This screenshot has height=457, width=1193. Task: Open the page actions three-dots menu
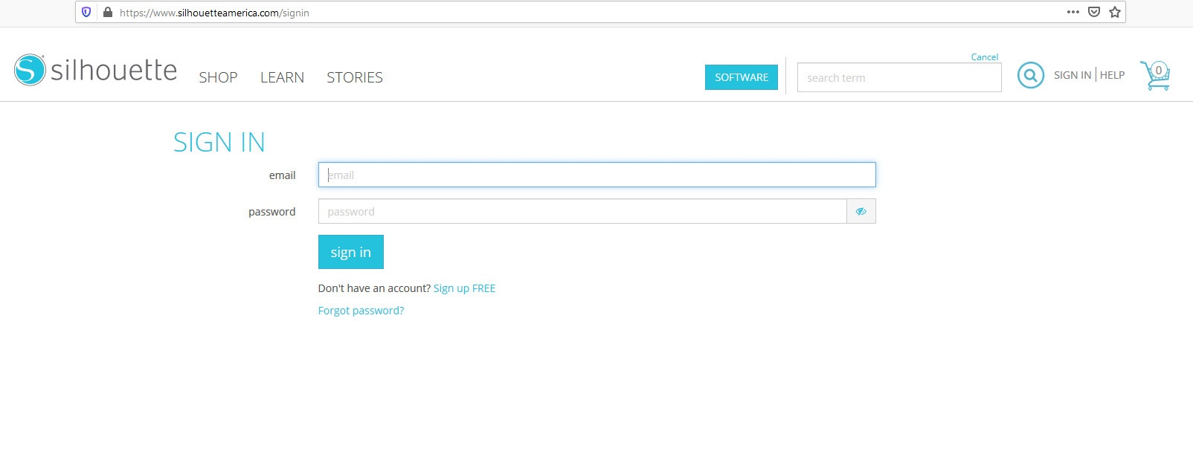[x=1073, y=12]
